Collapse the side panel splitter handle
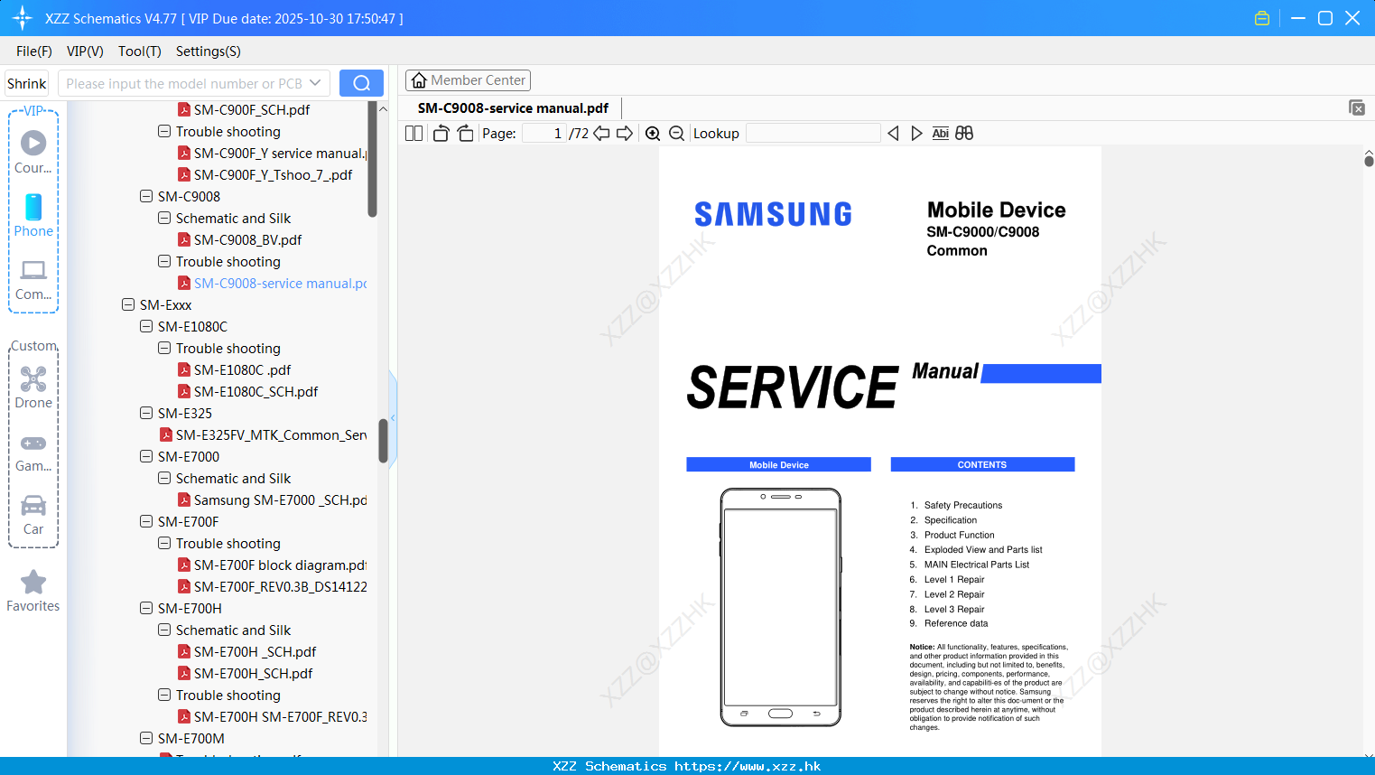The width and height of the screenshot is (1375, 775). (393, 417)
